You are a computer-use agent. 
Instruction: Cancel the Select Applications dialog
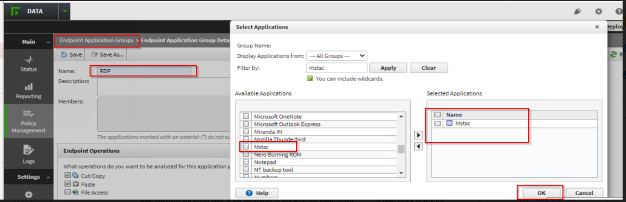click(584, 193)
